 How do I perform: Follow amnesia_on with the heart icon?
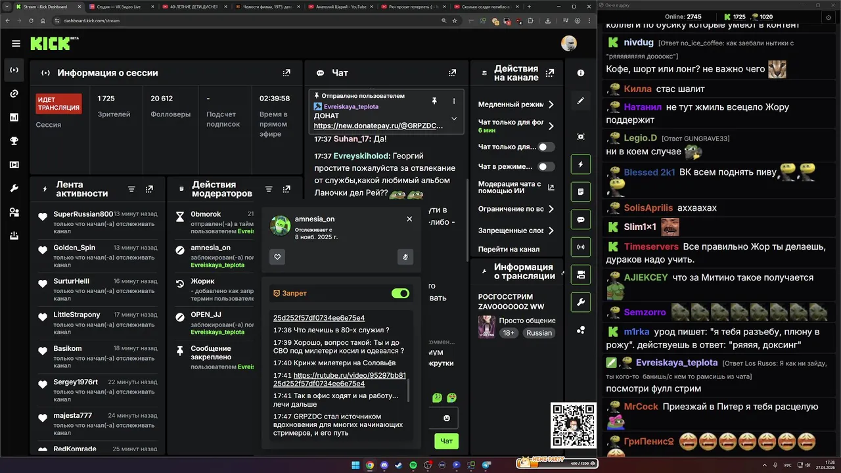(277, 257)
